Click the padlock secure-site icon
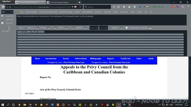This screenshot has width=191, height=107. point(10,7)
